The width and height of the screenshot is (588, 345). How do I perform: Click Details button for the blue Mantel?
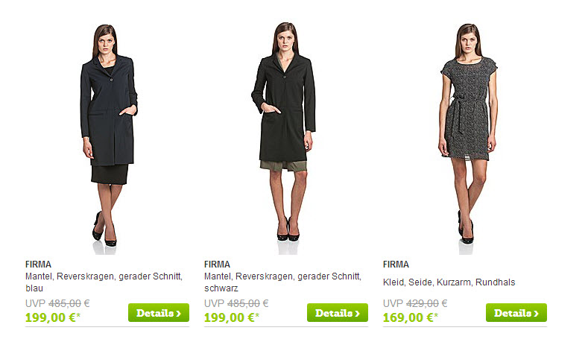point(159,313)
